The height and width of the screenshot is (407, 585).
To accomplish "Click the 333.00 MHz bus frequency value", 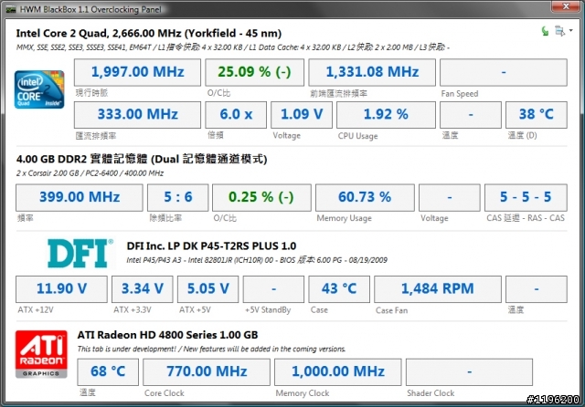I will tap(137, 115).
